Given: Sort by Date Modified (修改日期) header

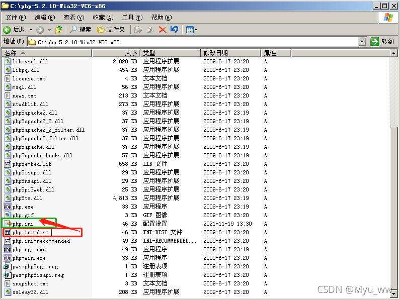Looking at the screenshot, I should [231, 53].
